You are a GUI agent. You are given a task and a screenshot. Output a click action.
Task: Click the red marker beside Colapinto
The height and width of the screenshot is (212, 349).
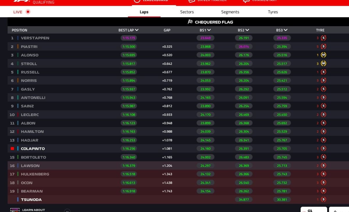[x=12, y=149]
